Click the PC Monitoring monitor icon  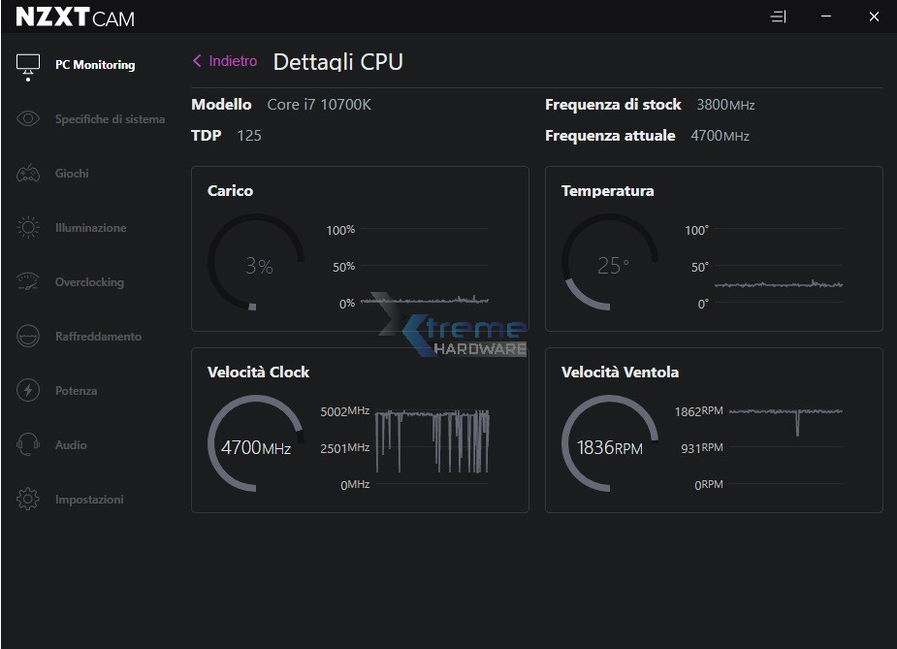[x=28, y=65]
